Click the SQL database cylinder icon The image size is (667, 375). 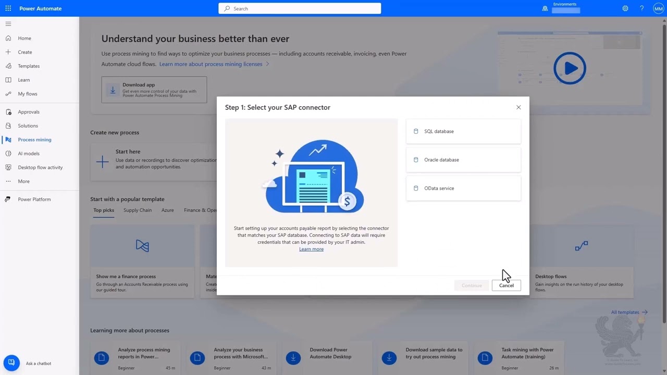click(416, 131)
